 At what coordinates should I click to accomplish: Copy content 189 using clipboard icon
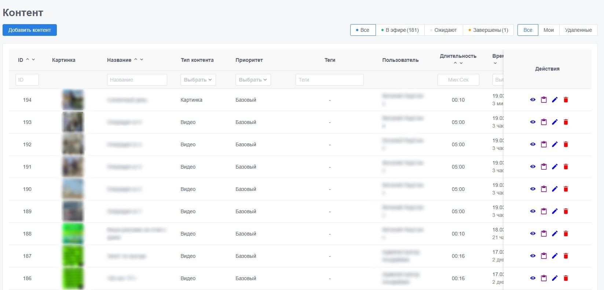pos(544,211)
